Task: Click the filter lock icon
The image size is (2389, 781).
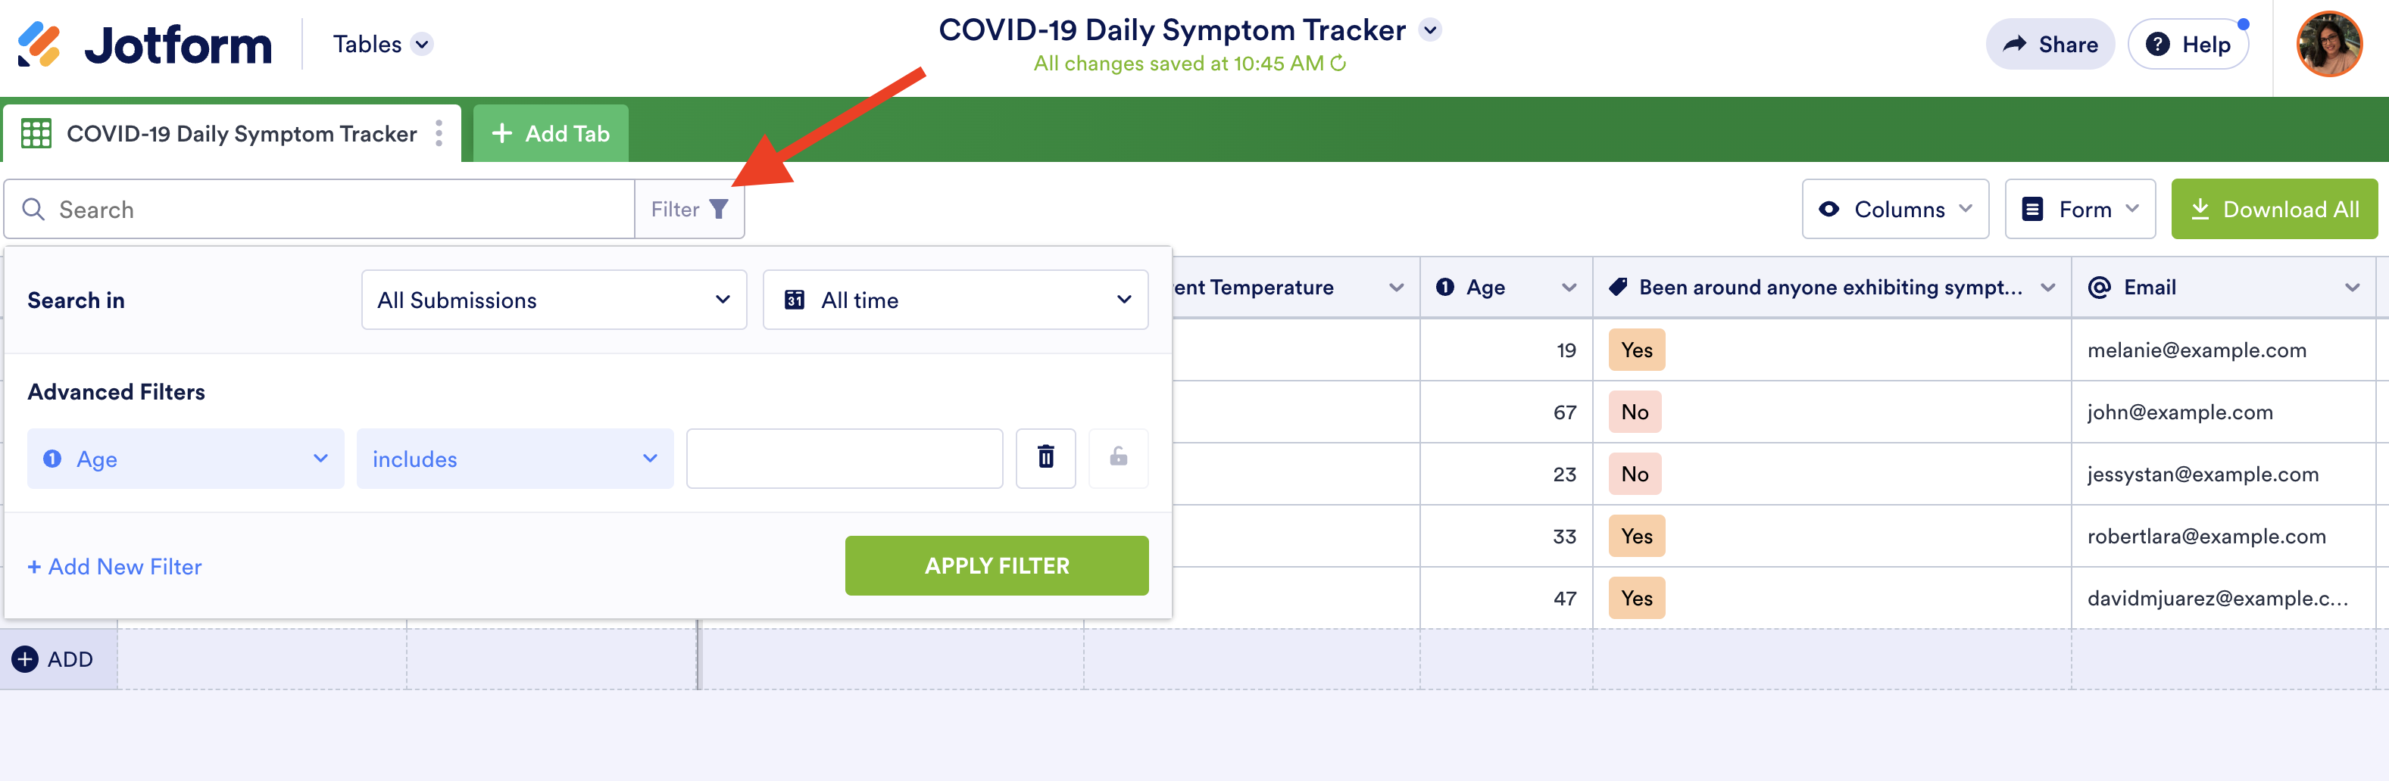Action: pyautogui.click(x=1119, y=458)
